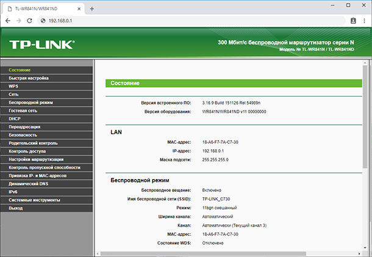Open Динамический DNS menu item
This screenshot has height=257, width=372.
coord(47,184)
